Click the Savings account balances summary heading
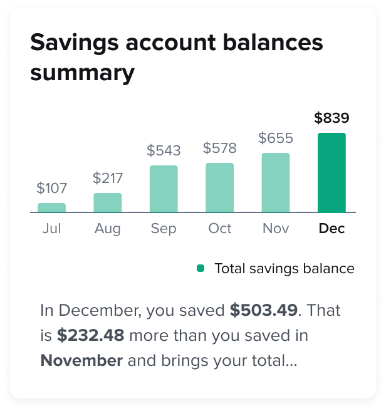 [177, 58]
